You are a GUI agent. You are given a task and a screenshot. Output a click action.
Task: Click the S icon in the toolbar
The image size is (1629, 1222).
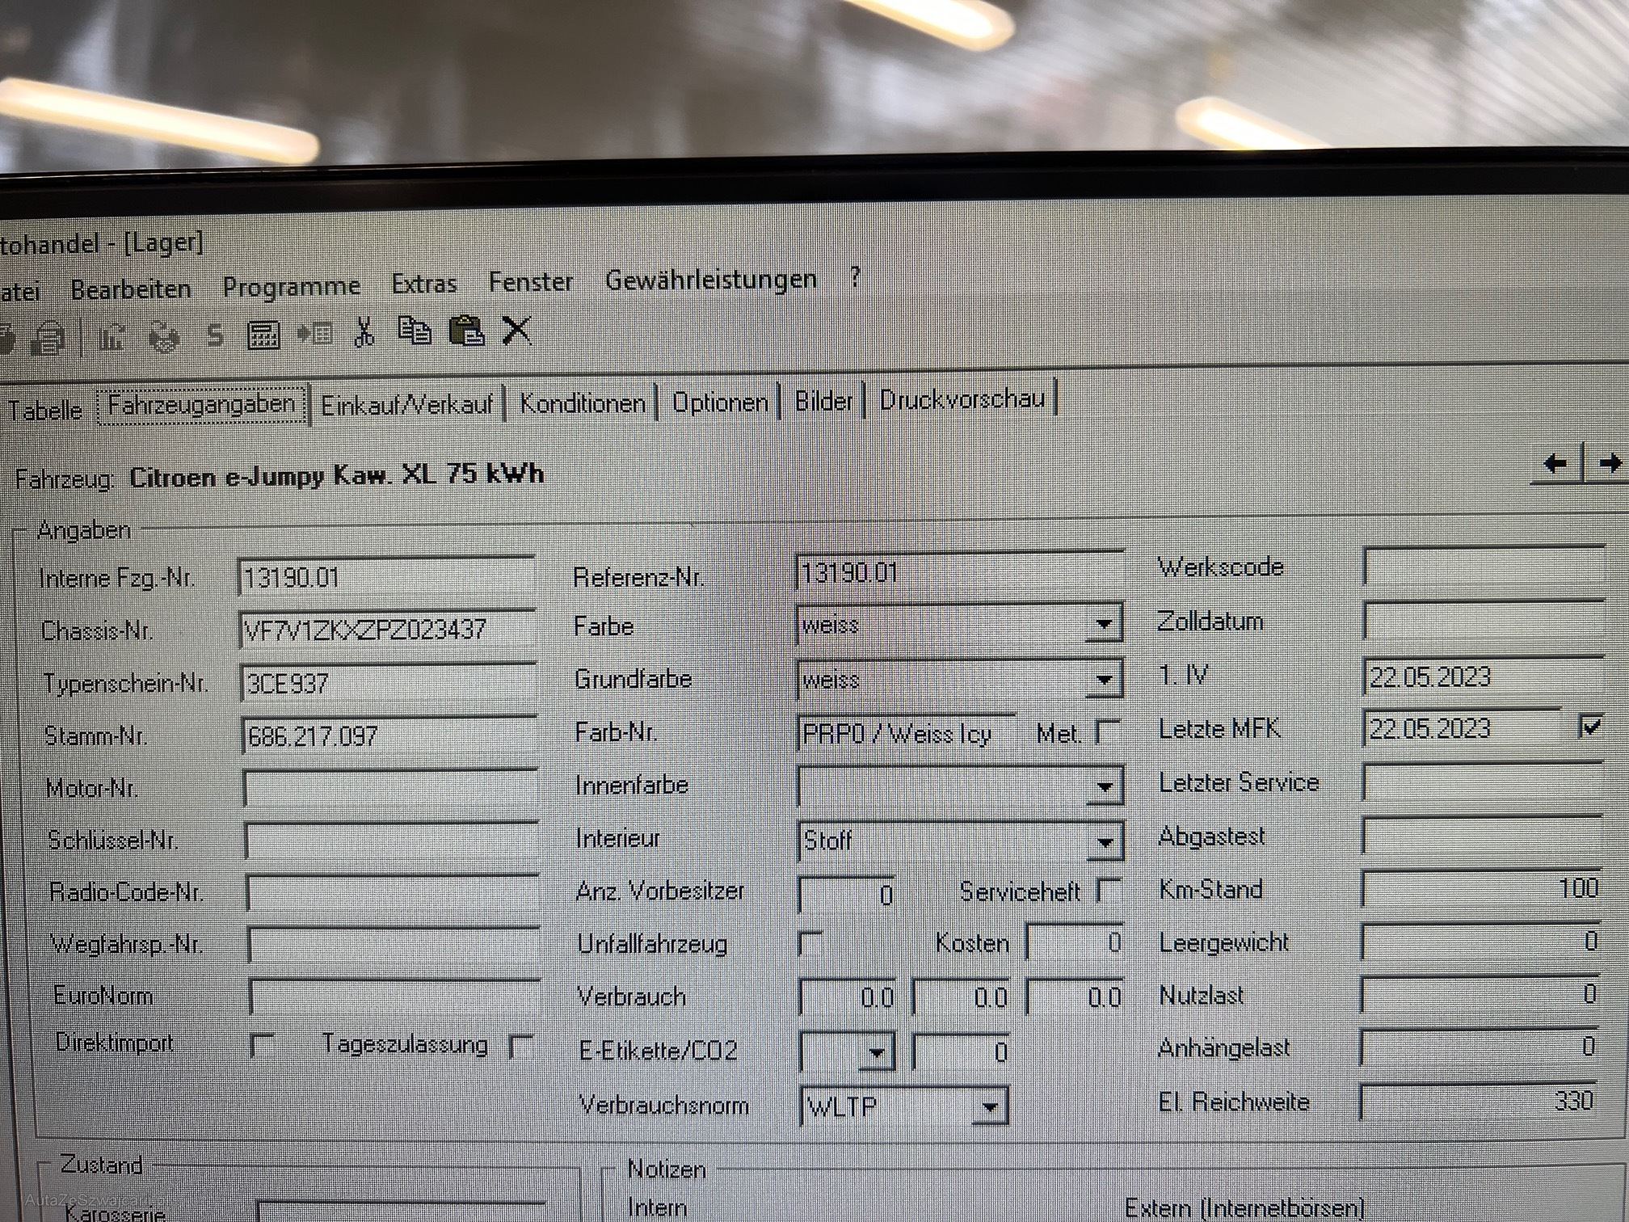coord(215,335)
